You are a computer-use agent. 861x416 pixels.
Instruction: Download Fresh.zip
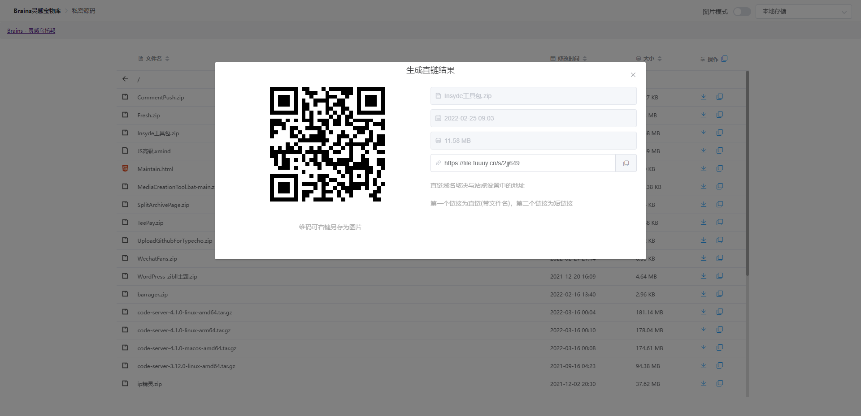click(704, 115)
